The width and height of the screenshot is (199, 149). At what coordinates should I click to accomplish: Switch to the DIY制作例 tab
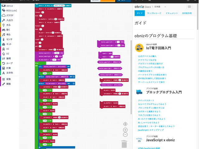click(187, 13)
